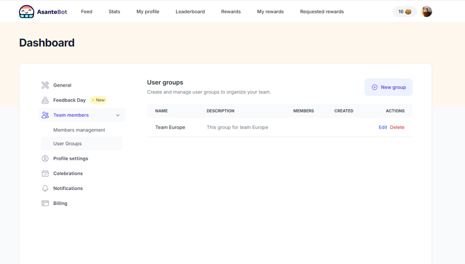Create a New group
Image resolution: width=465 pixels, height=264 pixels.
point(388,87)
